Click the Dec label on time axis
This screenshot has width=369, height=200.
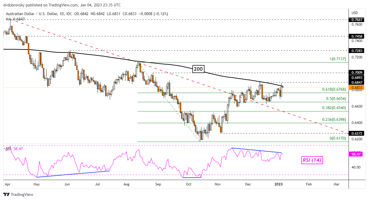tap(248, 184)
